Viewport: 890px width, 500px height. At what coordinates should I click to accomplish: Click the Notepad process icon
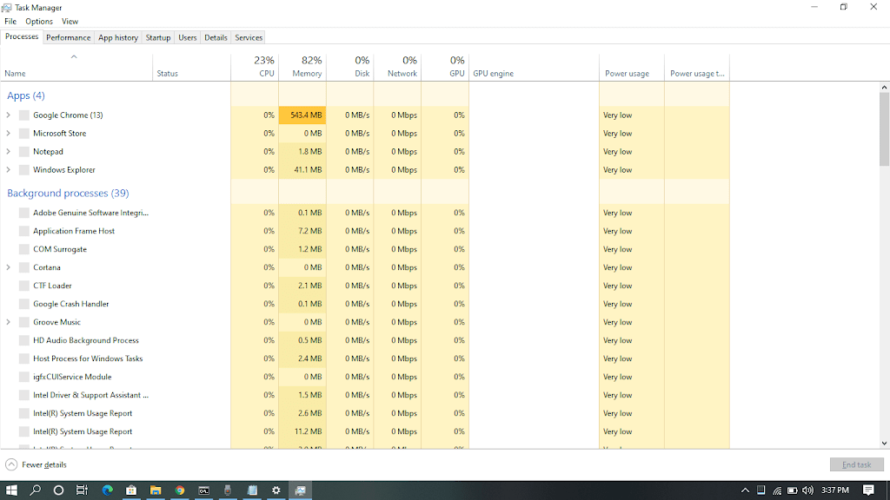coord(24,152)
